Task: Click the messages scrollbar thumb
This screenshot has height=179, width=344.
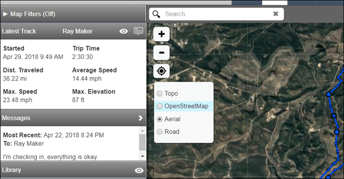Action: (142, 142)
